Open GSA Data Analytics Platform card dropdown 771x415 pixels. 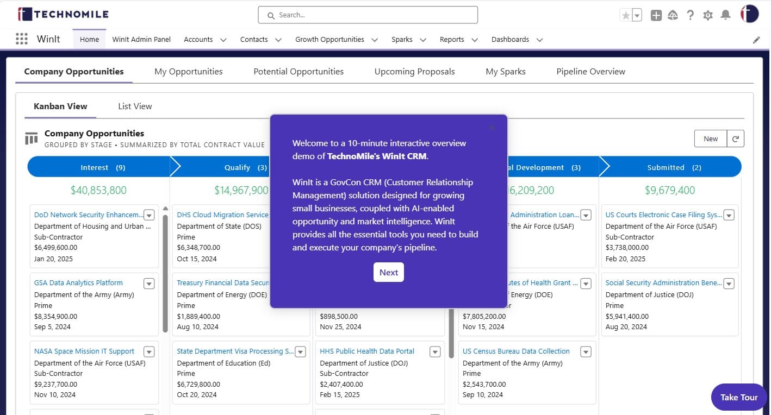tap(149, 284)
